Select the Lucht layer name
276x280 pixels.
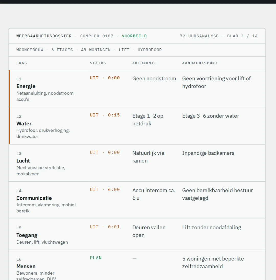point(23,161)
